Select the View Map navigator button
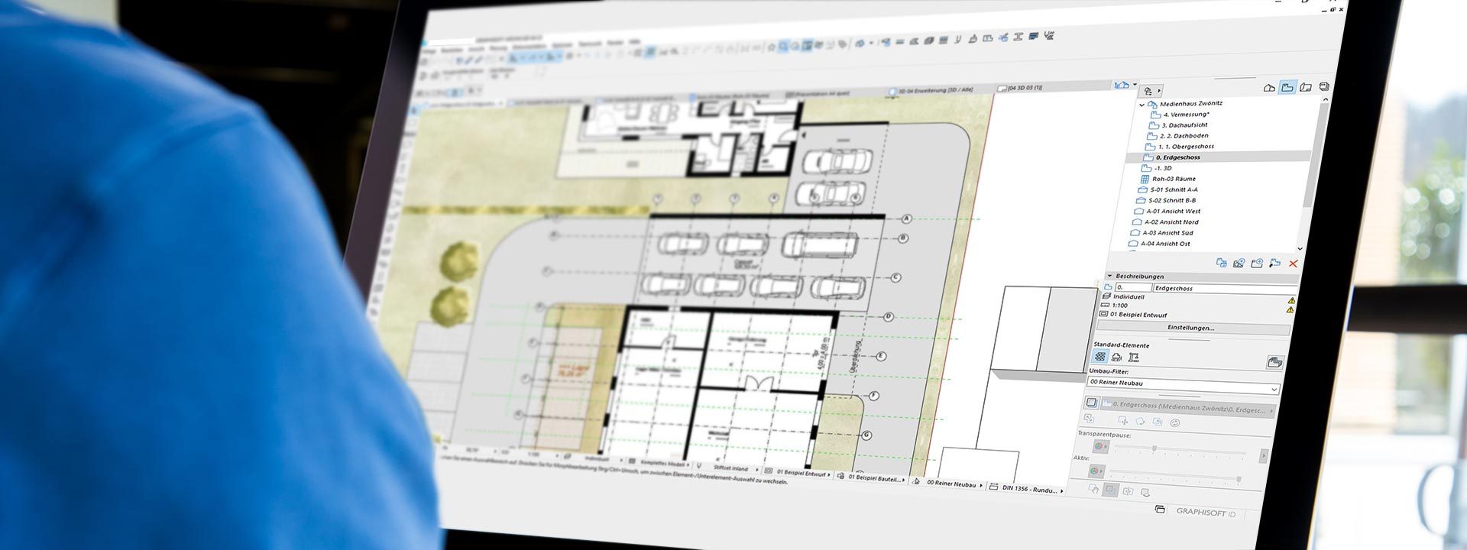 pos(1287,87)
